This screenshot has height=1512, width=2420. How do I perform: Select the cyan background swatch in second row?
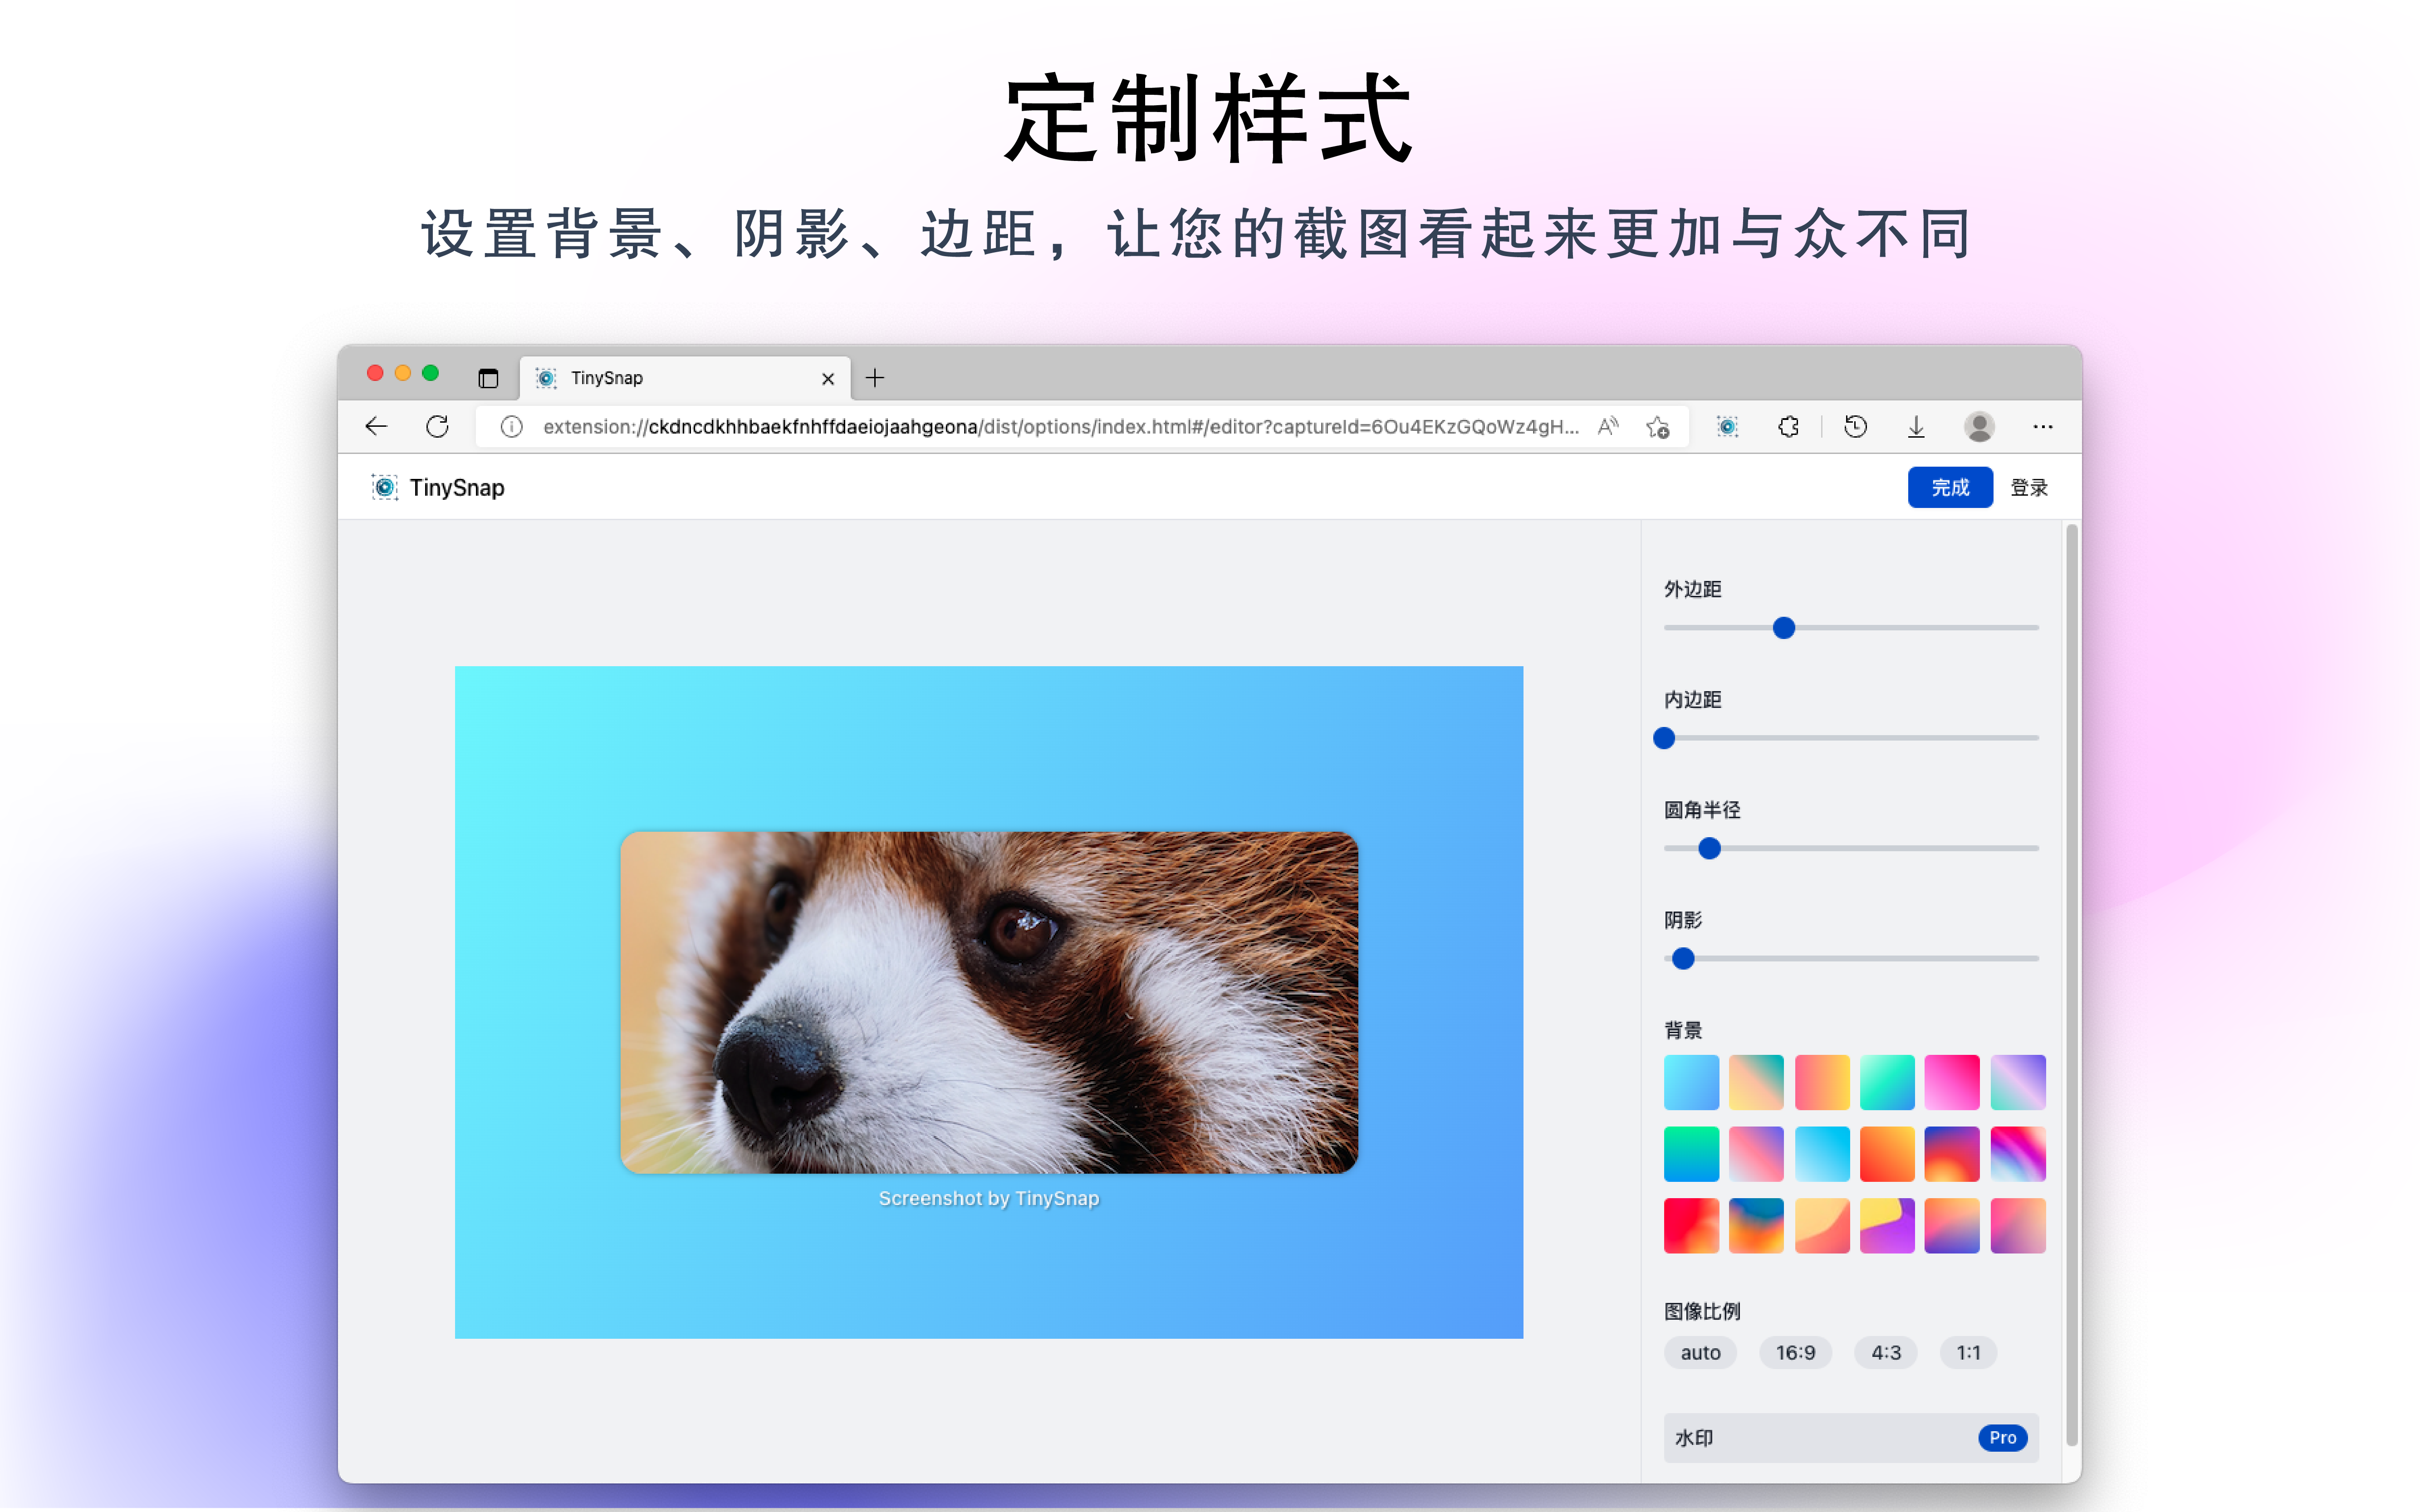(1822, 1154)
